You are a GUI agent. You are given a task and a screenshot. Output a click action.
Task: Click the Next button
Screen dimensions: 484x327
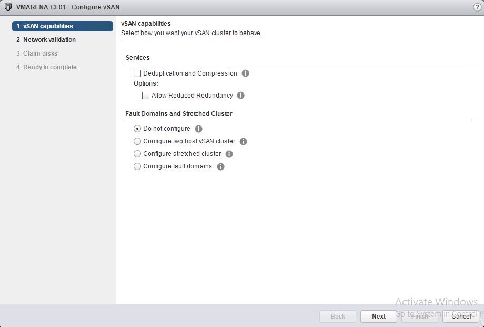tap(379, 316)
